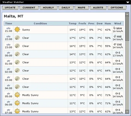Click the E wind arrow at 03:00

117,77
